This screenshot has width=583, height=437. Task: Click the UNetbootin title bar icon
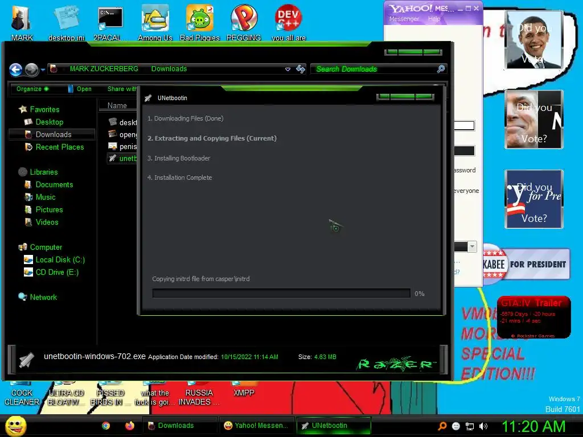148,98
